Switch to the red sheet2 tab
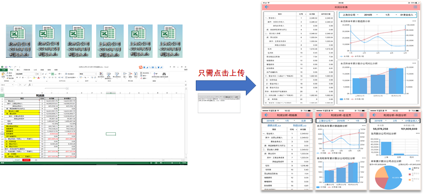Viewport: 424px width, 195px height. [x=26, y=160]
